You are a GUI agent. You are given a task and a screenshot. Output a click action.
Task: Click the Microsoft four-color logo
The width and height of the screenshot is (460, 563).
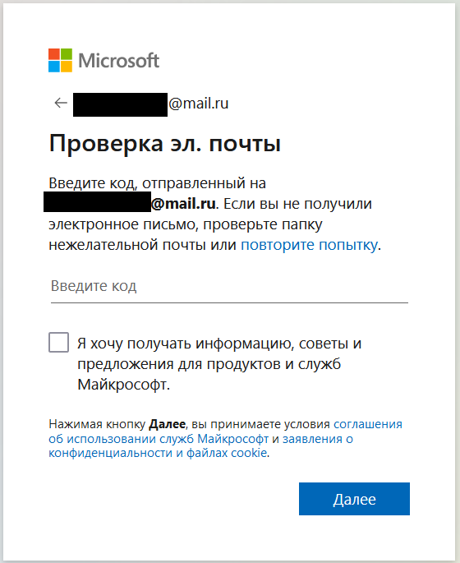[60, 60]
